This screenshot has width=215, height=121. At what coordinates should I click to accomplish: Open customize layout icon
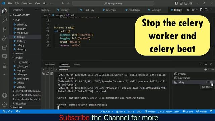point(191,3)
